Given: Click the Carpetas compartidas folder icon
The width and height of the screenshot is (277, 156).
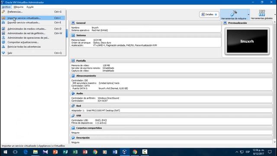Looking at the screenshot, I should 73,128.
